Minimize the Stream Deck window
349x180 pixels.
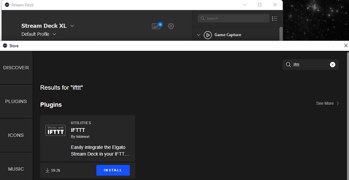pos(244,4)
